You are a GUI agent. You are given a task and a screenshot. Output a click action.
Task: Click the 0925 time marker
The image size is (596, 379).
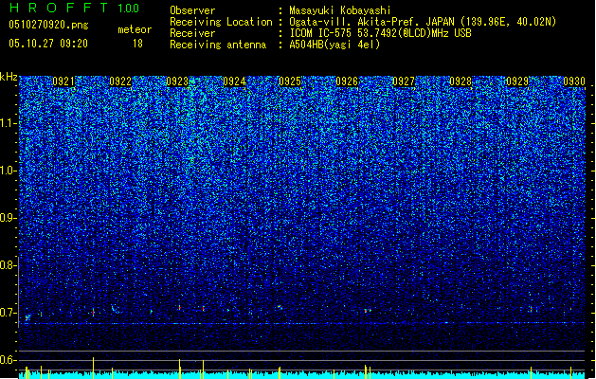pos(290,81)
